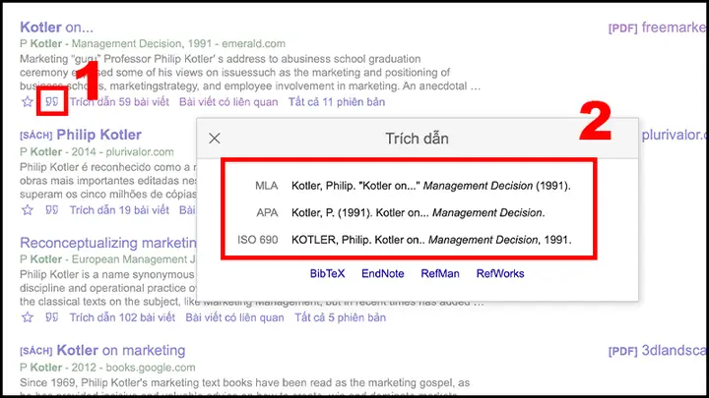This screenshot has height=398, width=709.
Task: Select the APA citation text
Action: [x=419, y=212]
